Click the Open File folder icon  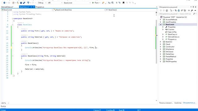point(18,3)
